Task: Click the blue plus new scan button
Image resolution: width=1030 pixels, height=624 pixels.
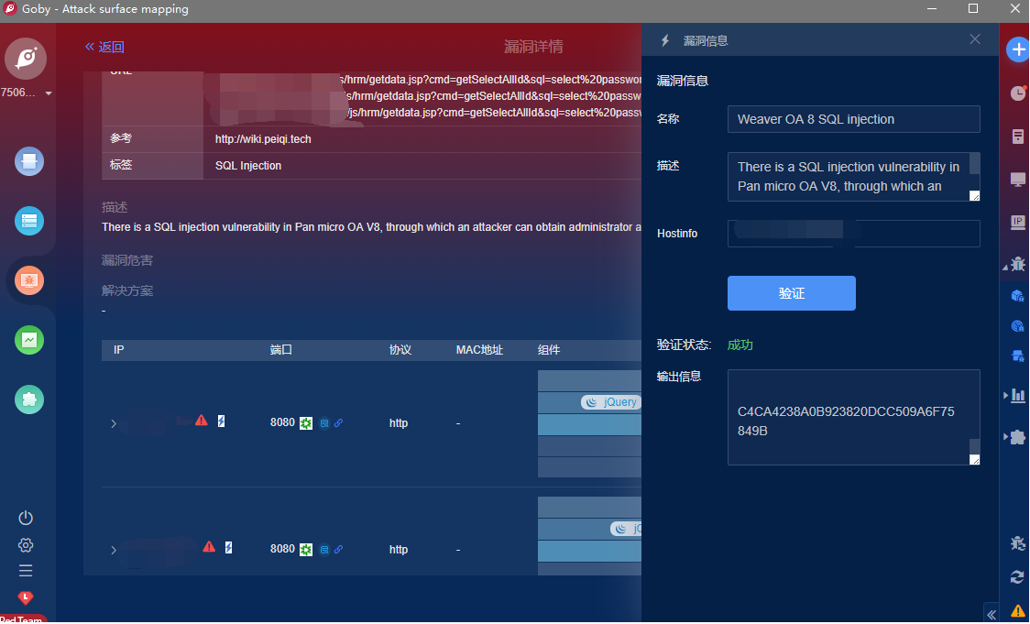Action: [1018, 50]
